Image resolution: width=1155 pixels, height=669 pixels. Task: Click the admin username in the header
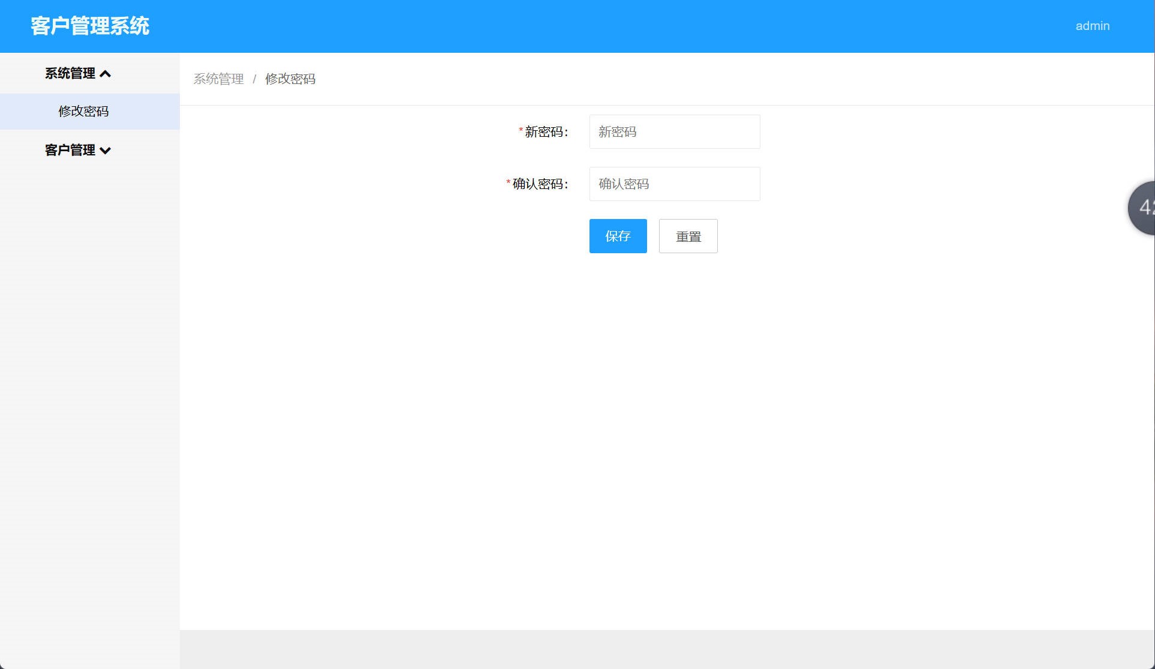[1092, 26]
